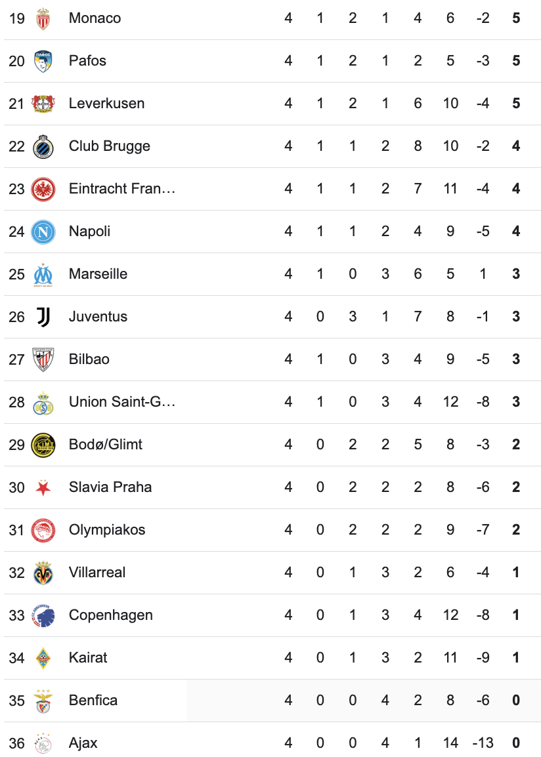541x757 pixels.
Task: Click the Eintracht Frankfurt eagle logo
Action: (43, 189)
